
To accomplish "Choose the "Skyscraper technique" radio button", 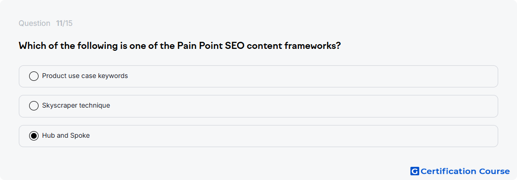I will pos(34,106).
